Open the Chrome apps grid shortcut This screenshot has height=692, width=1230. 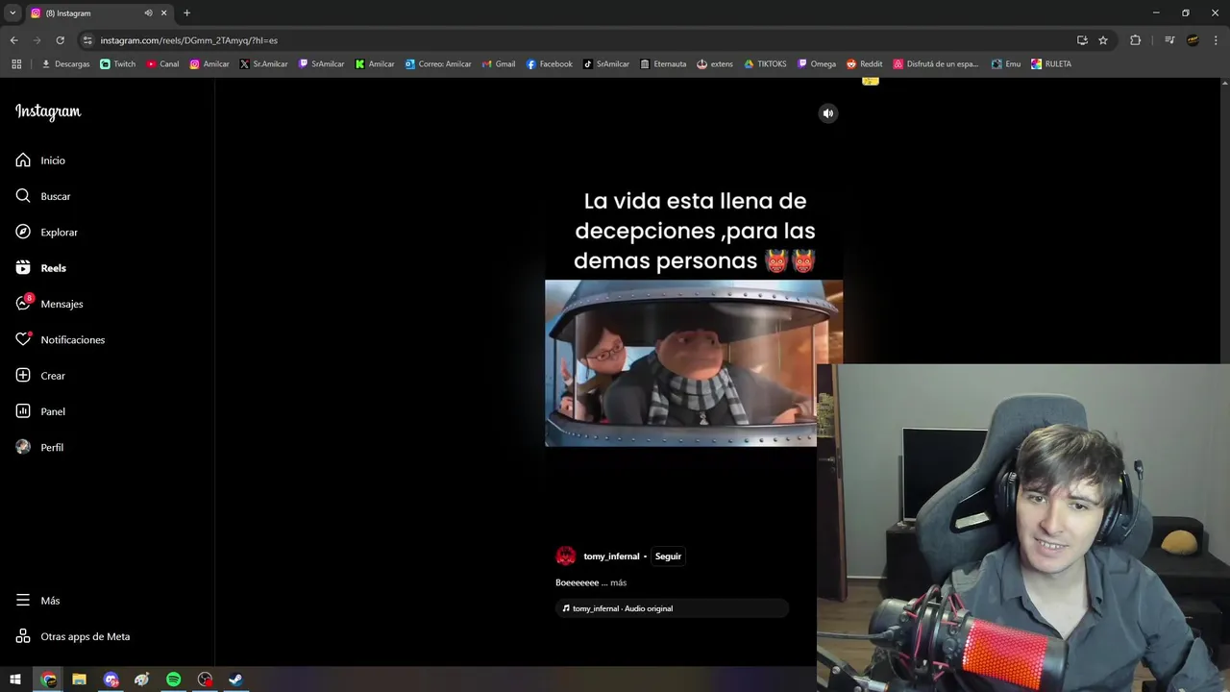pos(16,64)
